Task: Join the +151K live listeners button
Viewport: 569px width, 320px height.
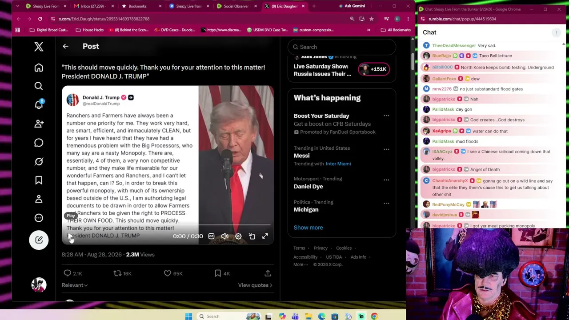Action: [374, 69]
